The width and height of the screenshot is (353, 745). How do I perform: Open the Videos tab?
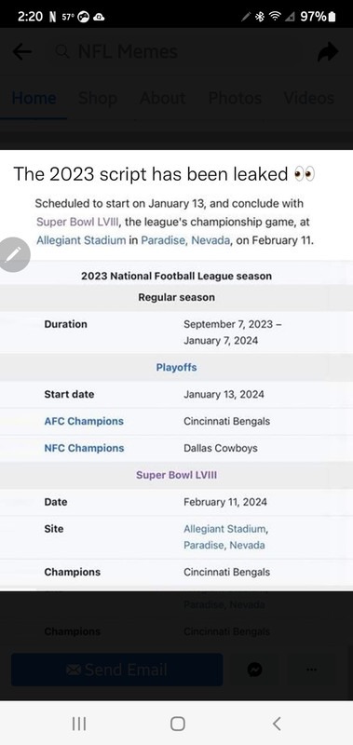(x=309, y=99)
